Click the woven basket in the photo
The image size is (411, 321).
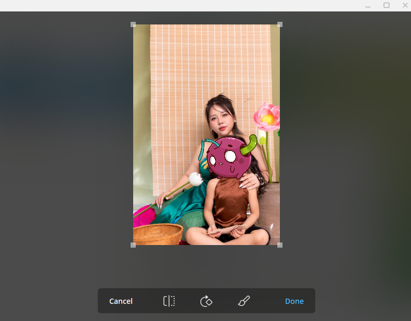click(x=158, y=234)
